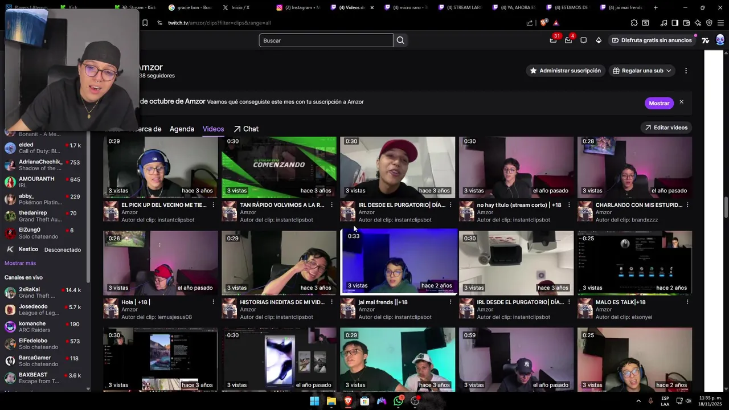This screenshot has width=729, height=410.
Task: Switch to the Agenda tab
Action: pyautogui.click(x=182, y=129)
